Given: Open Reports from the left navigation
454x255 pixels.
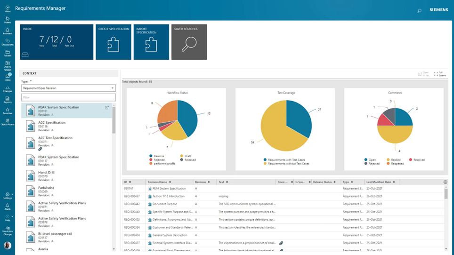Looking at the screenshot, I should point(8,99).
